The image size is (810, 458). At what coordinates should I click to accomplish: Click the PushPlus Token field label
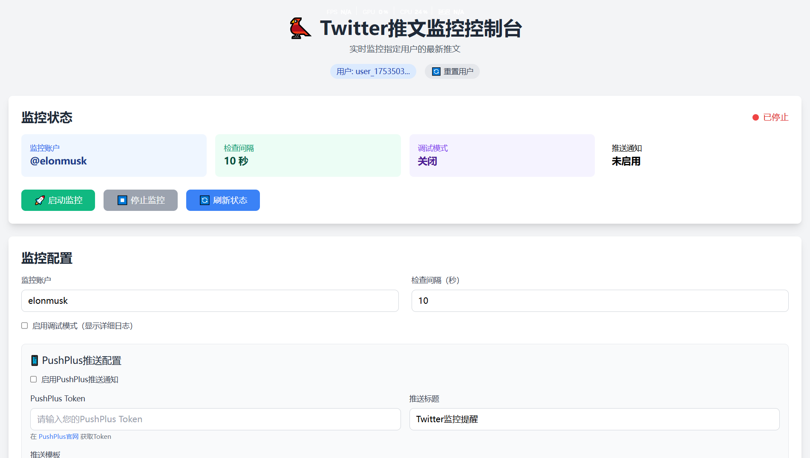pyautogui.click(x=58, y=398)
